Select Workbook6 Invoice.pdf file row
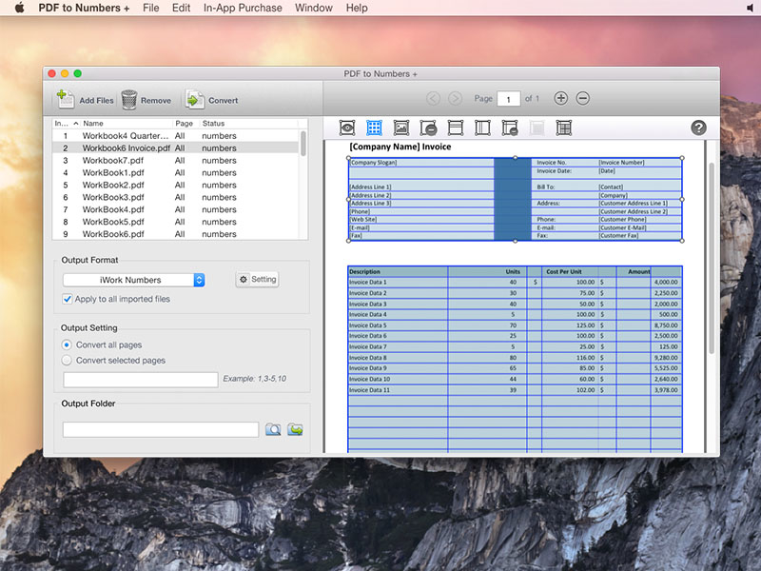This screenshot has width=761, height=571. tap(176, 148)
